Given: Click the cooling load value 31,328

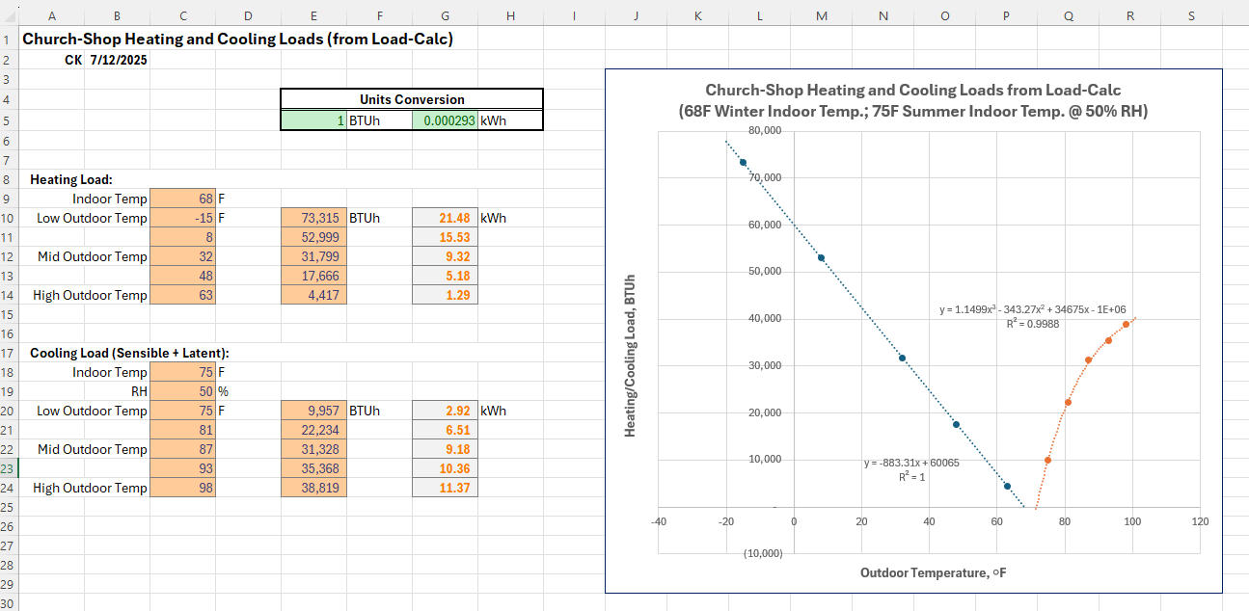Looking at the screenshot, I should (x=314, y=449).
